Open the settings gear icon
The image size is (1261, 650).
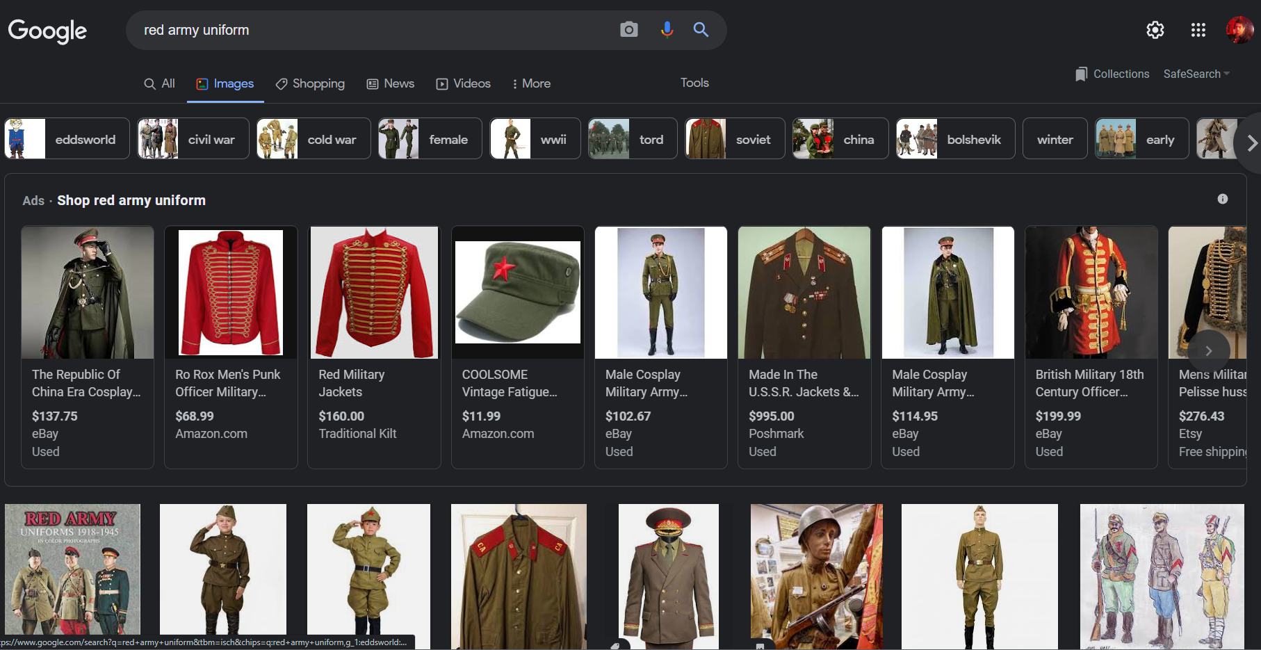click(1155, 30)
